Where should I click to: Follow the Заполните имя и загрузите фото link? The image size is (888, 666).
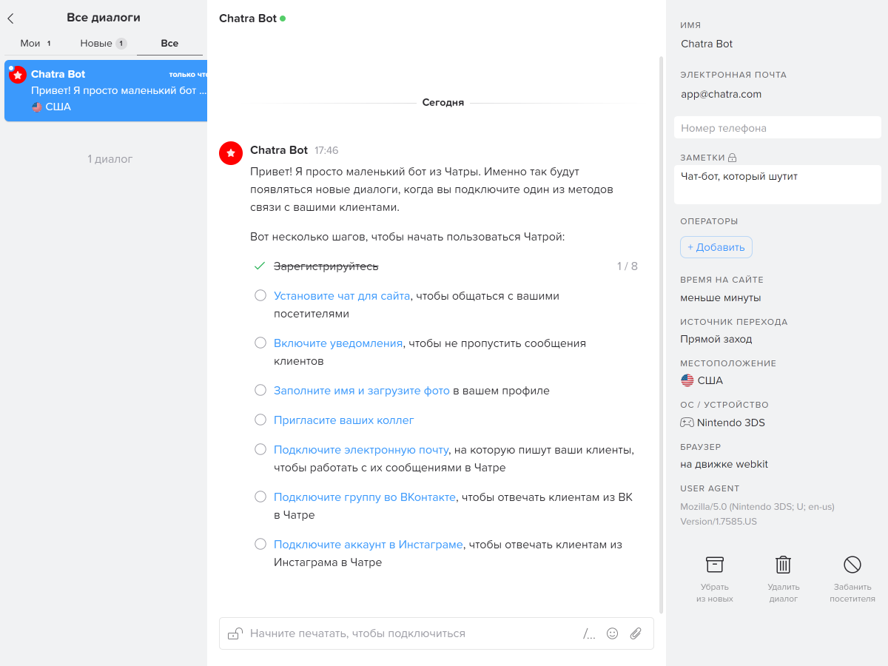point(362,390)
